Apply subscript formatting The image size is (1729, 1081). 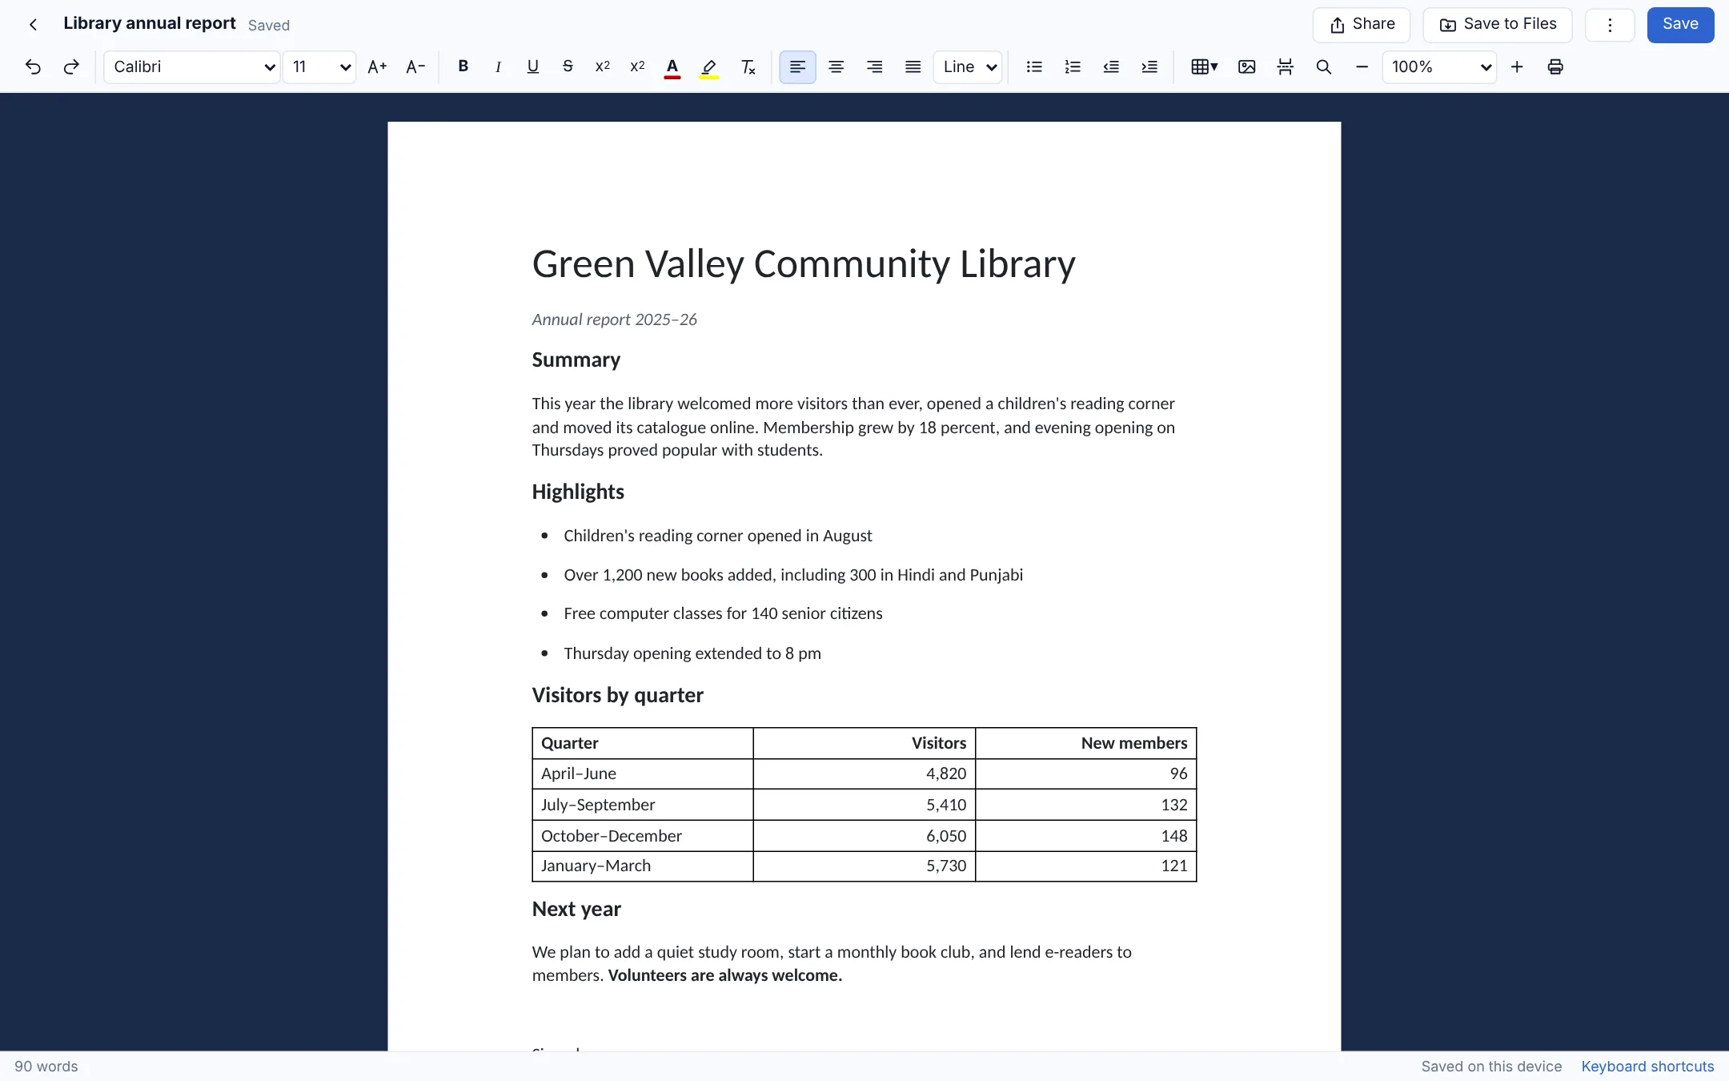[638, 67]
